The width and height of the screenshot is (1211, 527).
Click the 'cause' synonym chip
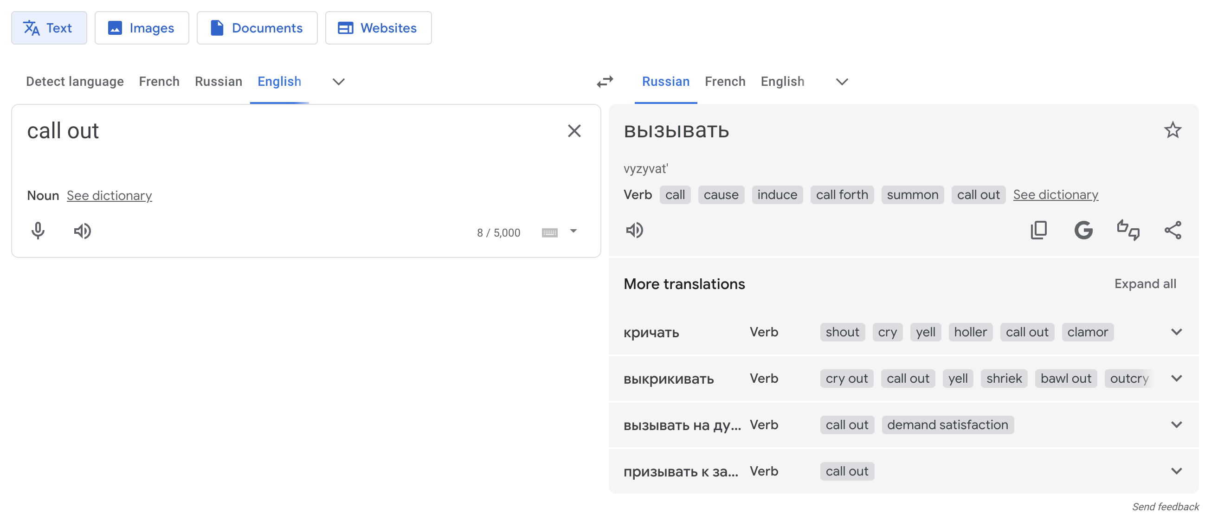721,195
